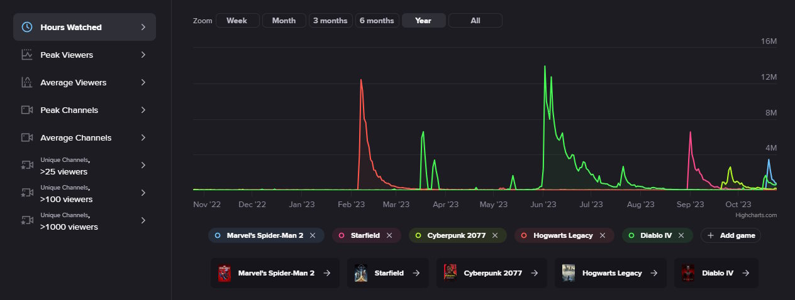Set zoom range to Week

pos(237,21)
